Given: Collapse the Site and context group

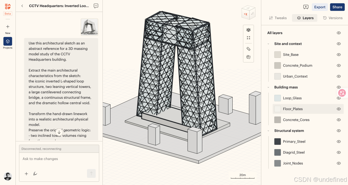Looking at the screenshot, I should 268,44.
